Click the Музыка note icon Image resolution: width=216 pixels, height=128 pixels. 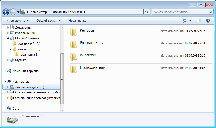(x=12, y=60)
